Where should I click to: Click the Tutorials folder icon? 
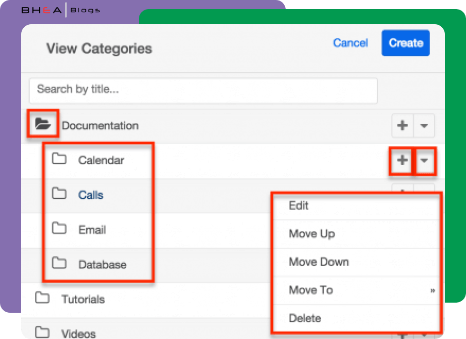[x=42, y=298]
